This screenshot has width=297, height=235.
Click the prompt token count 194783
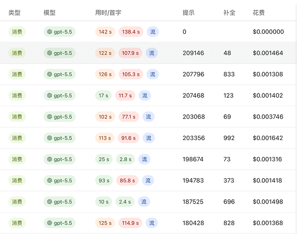point(193,180)
